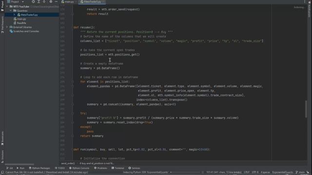
Task: Open the editor tabs more options menu
Action: (305, 2)
